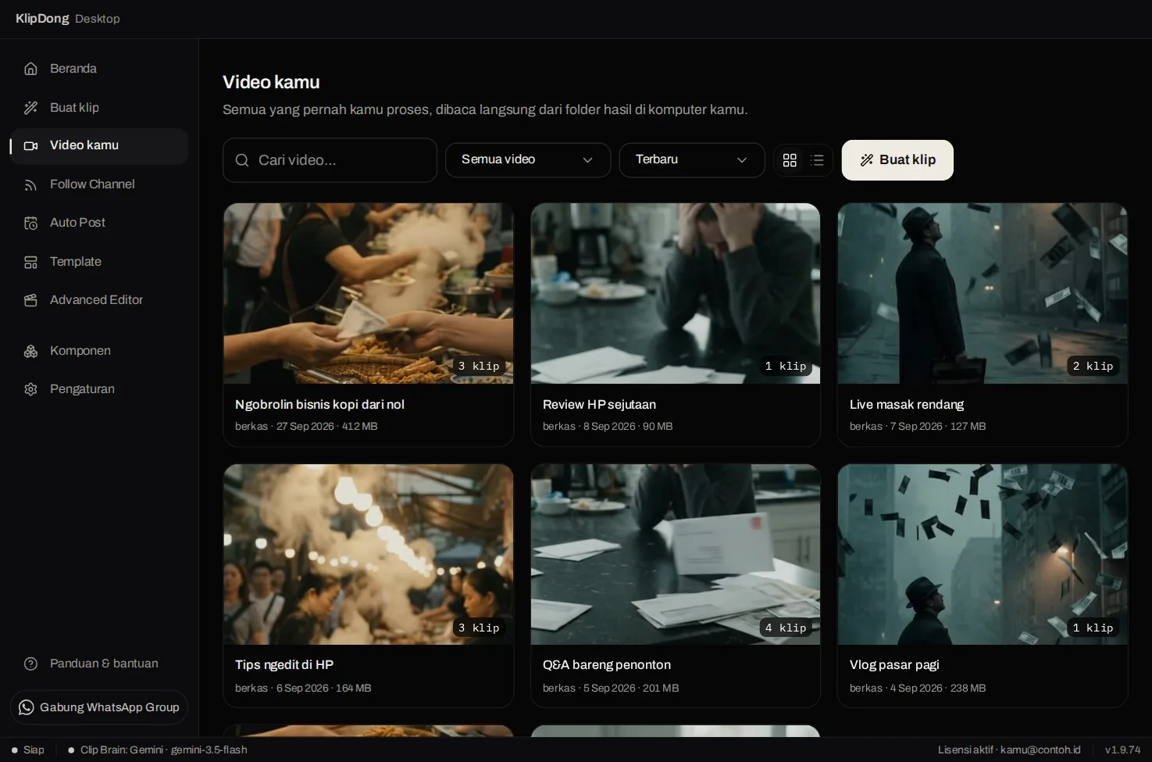The width and height of the screenshot is (1152, 762).
Task: Open the Ngobrolin bisnis kopi dari nol thumbnail
Action: (369, 294)
